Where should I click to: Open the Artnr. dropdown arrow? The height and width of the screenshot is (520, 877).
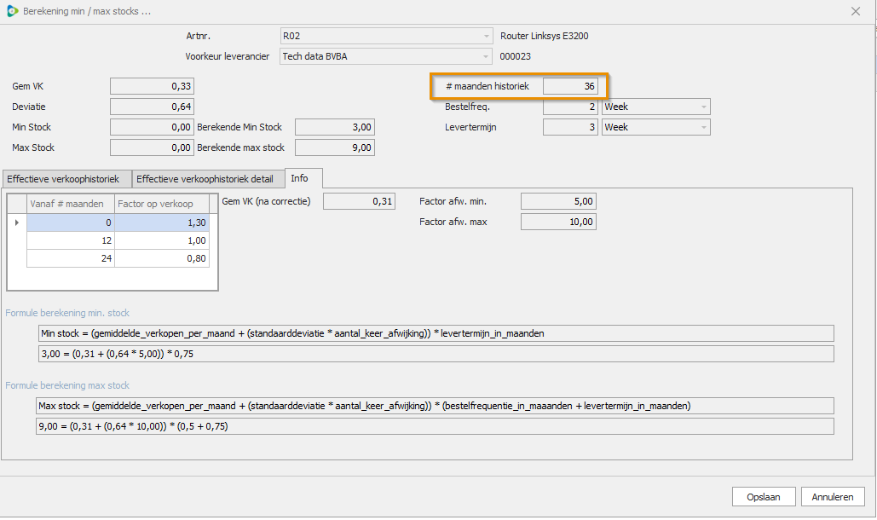[x=486, y=37]
